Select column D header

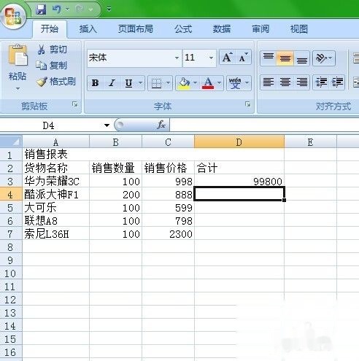tap(239, 141)
